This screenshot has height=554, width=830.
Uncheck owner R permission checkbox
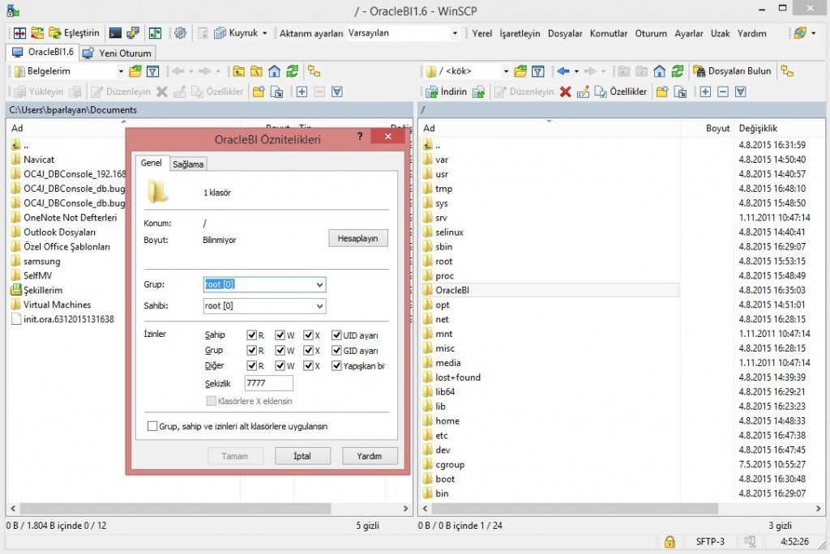[252, 335]
